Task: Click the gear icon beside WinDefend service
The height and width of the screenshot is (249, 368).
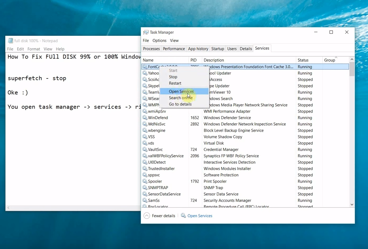Action: [145, 118]
